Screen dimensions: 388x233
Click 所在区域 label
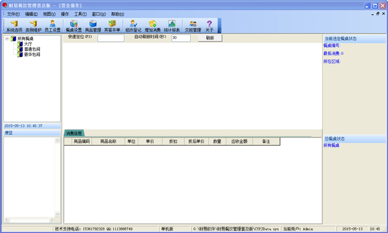pos(332,61)
